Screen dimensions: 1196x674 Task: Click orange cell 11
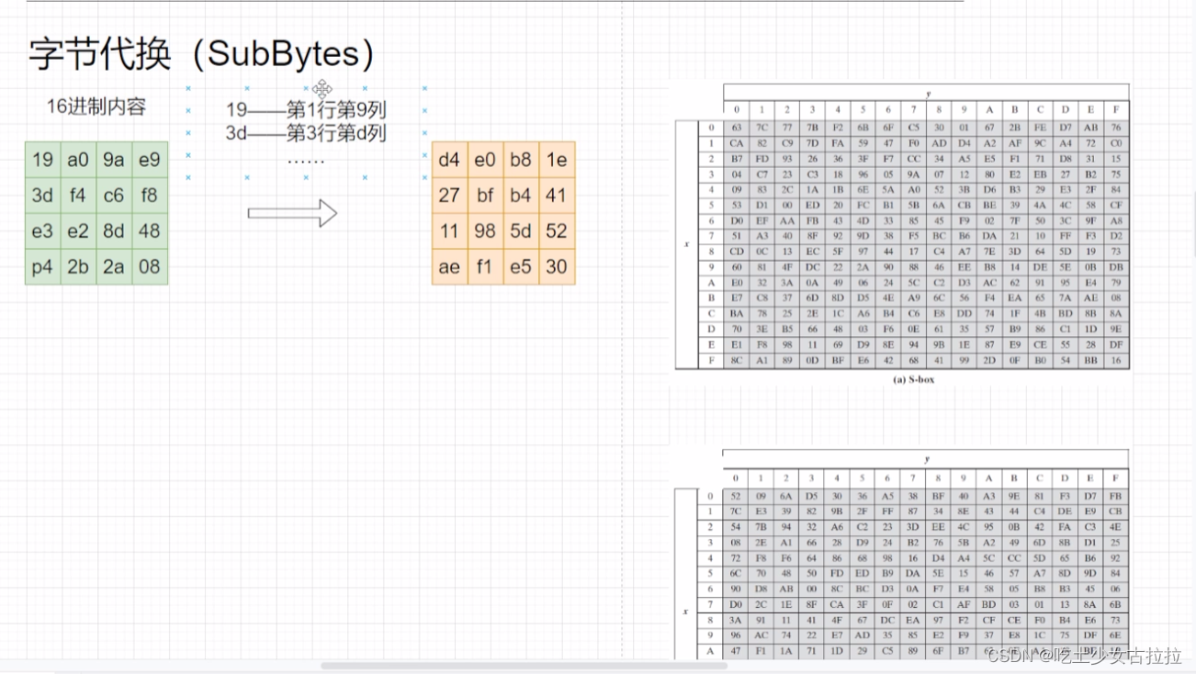pos(449,231)
